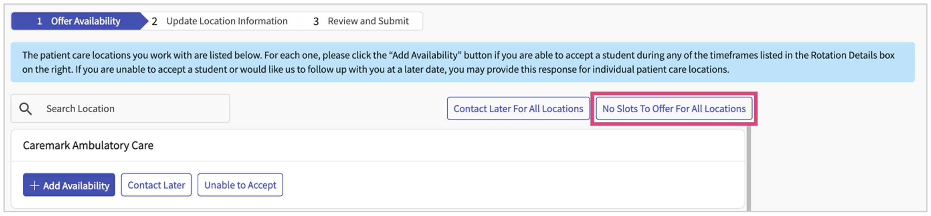Click empty area of Caremark location card
This screenshot has width=931, height=216.
coord(506,185)
